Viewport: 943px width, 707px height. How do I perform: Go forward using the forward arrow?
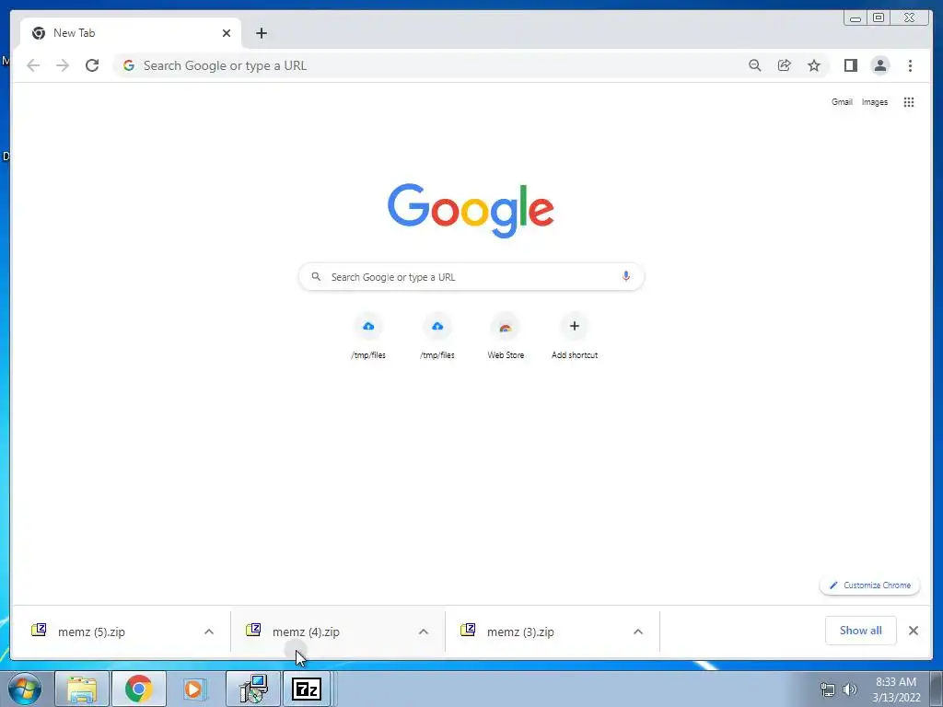pyautogui.click(x=63, y=65)
